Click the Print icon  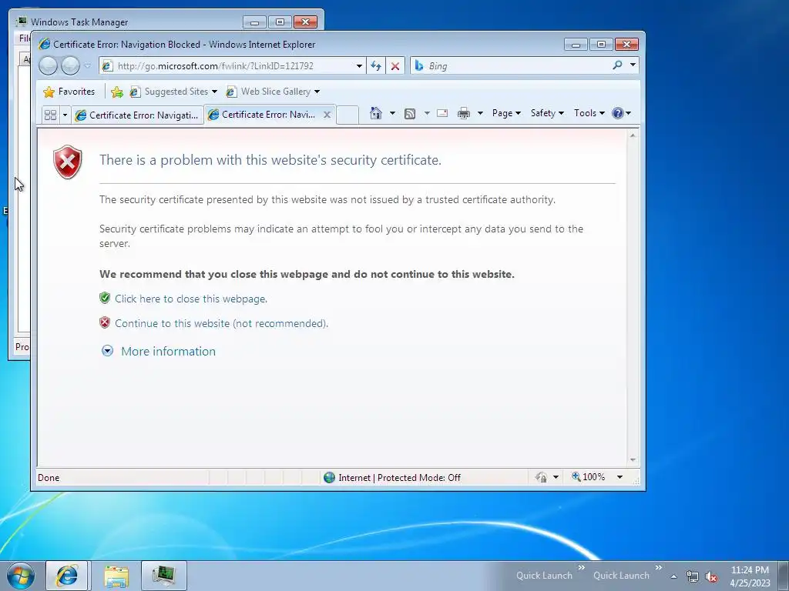coord(463,113)
